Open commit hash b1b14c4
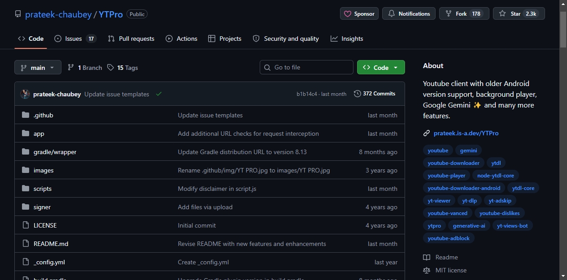This screenshot has width=567, height=280. [x=307, y=94]
